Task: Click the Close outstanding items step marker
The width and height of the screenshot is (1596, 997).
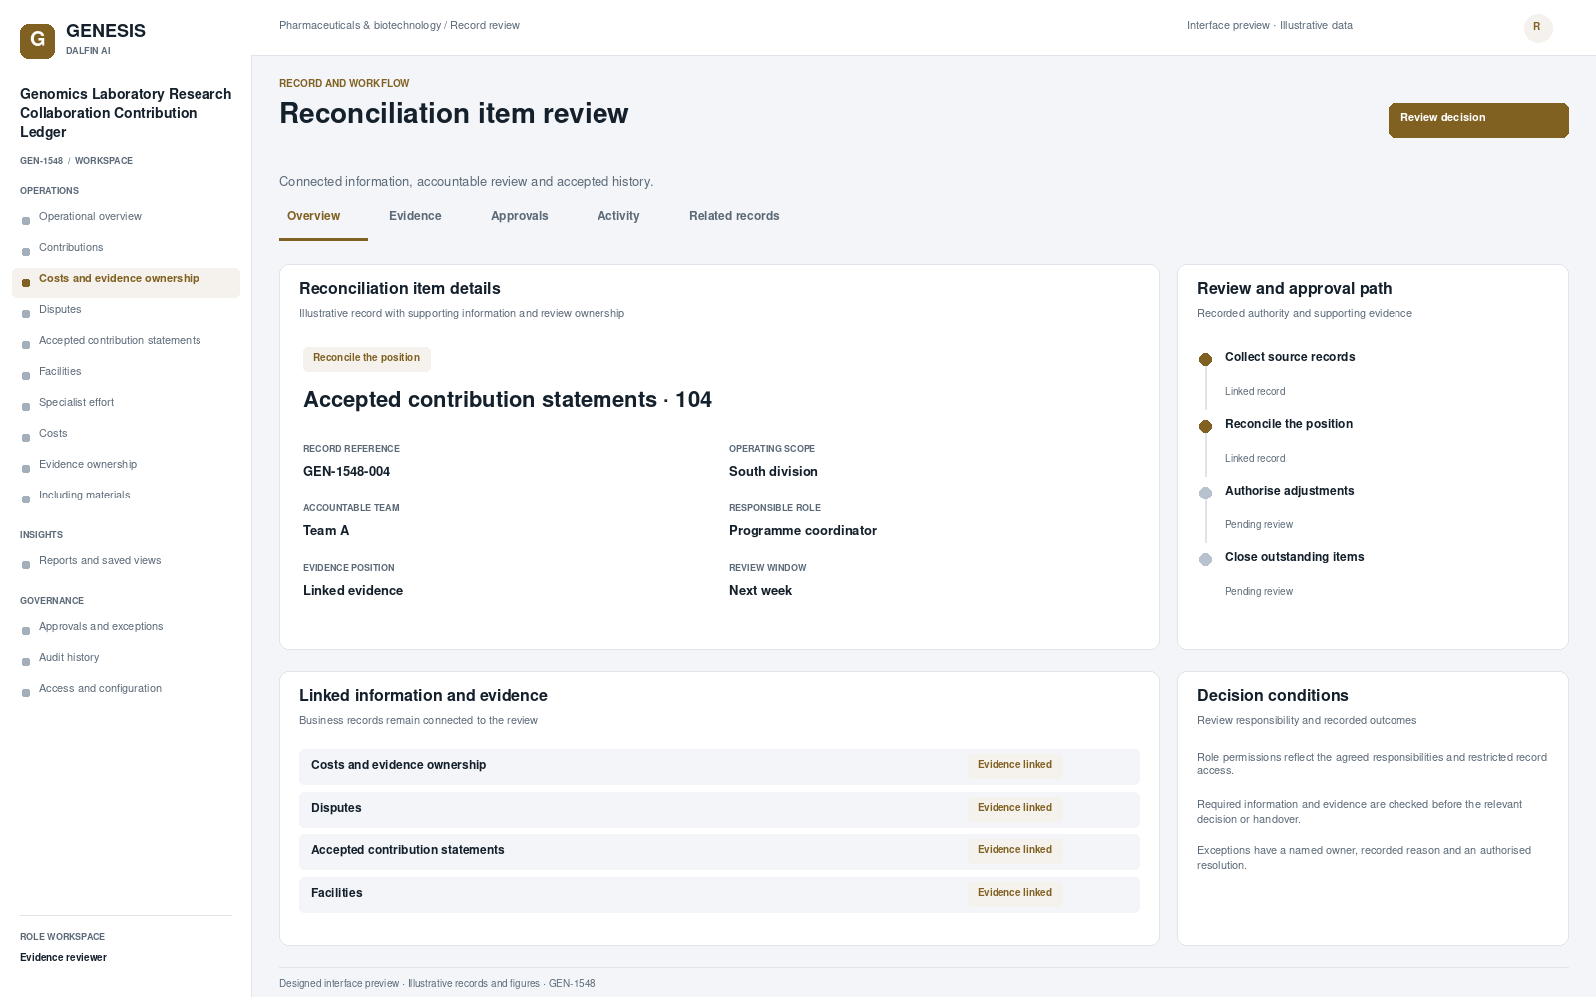Action: (1205, 559)
